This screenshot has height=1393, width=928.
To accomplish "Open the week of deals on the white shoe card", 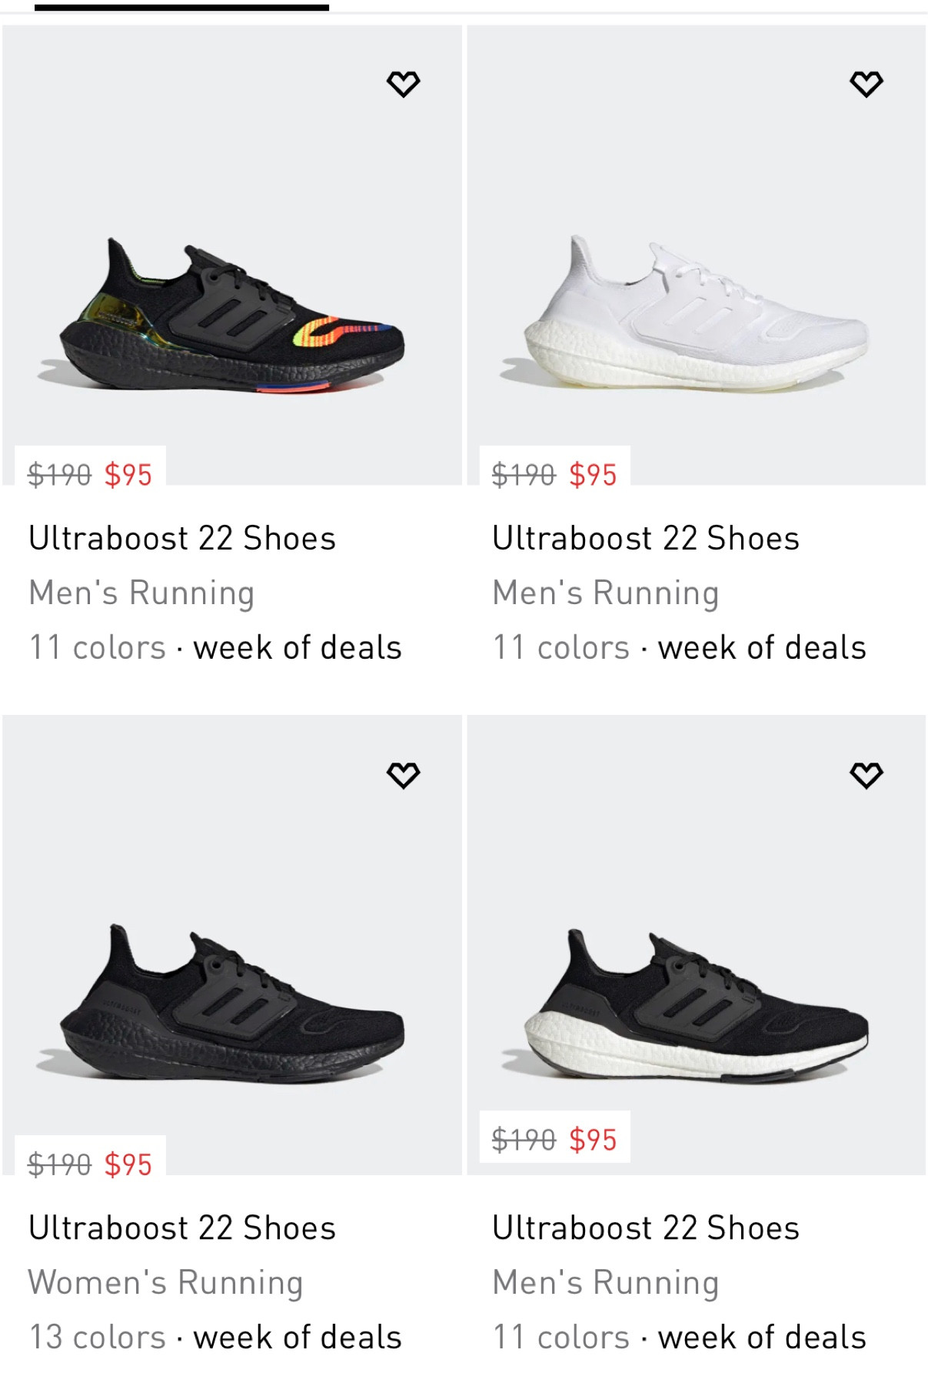I will tap(762, 647).
